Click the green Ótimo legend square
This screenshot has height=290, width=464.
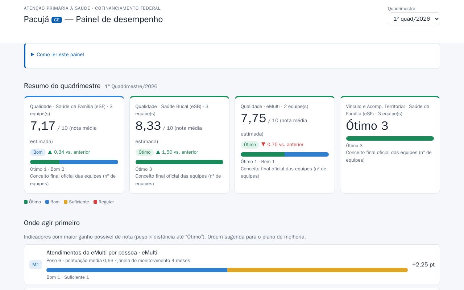tap(26, 202)
